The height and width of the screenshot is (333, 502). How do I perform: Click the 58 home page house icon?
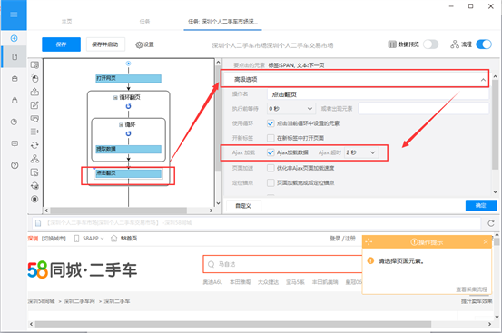tap(113, 239)
